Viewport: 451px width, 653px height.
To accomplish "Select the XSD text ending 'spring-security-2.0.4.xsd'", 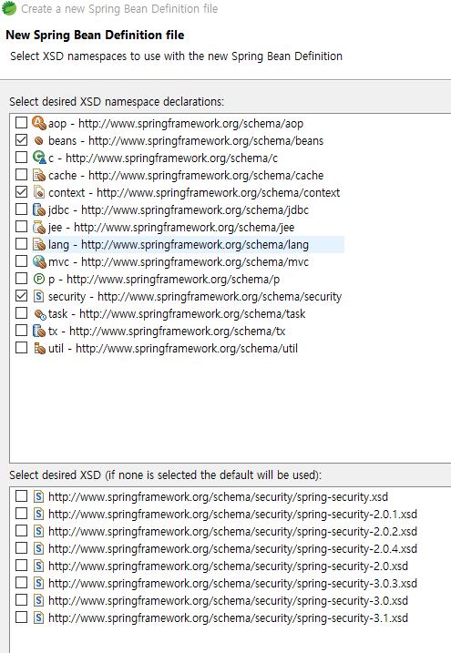I will 232,549.
